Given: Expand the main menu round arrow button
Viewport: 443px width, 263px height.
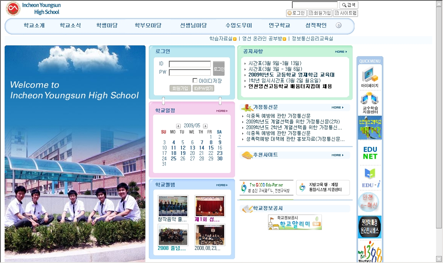Looking at the screenshot, I should click(338, 25).
